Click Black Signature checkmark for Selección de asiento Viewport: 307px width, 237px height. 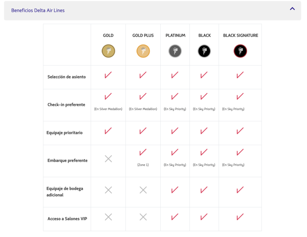[240, 75]
